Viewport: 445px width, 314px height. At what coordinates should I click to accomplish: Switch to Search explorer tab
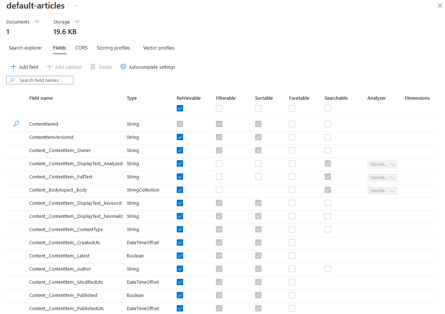(x=26, y=48)
